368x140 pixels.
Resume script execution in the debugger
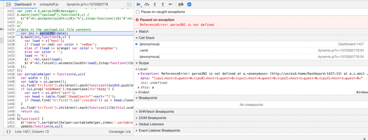139,4
